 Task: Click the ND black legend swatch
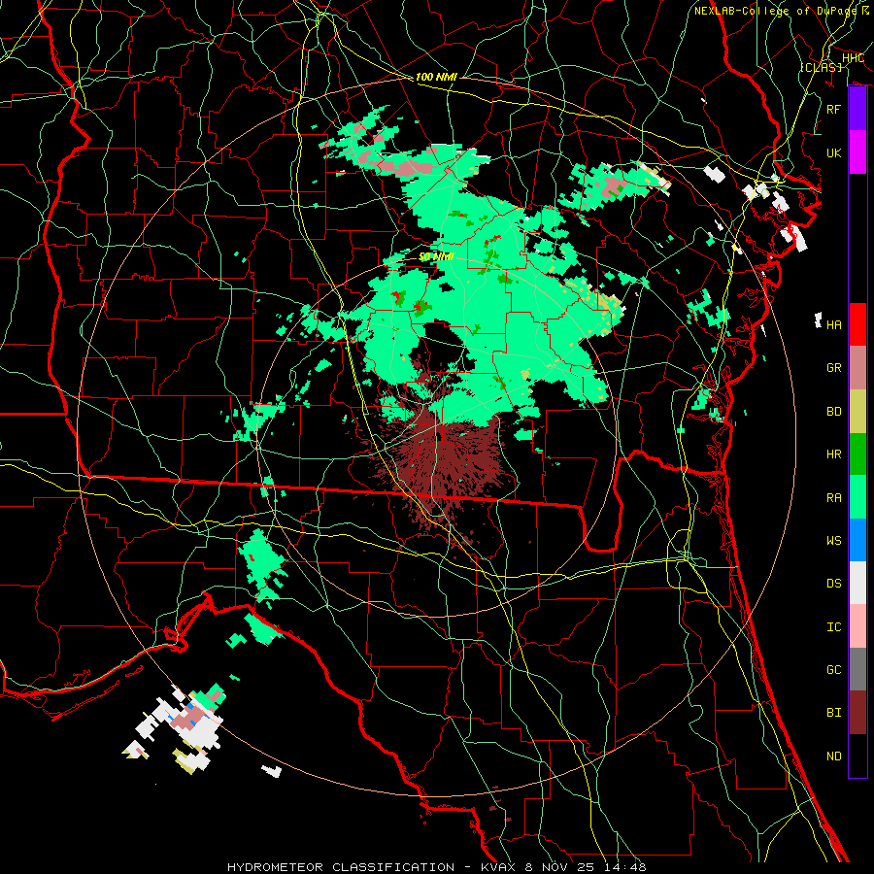pos(857,756)
